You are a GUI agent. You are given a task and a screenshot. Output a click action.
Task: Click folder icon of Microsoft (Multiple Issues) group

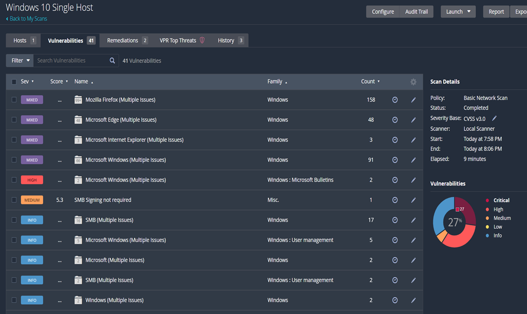[x=78, y=260]
